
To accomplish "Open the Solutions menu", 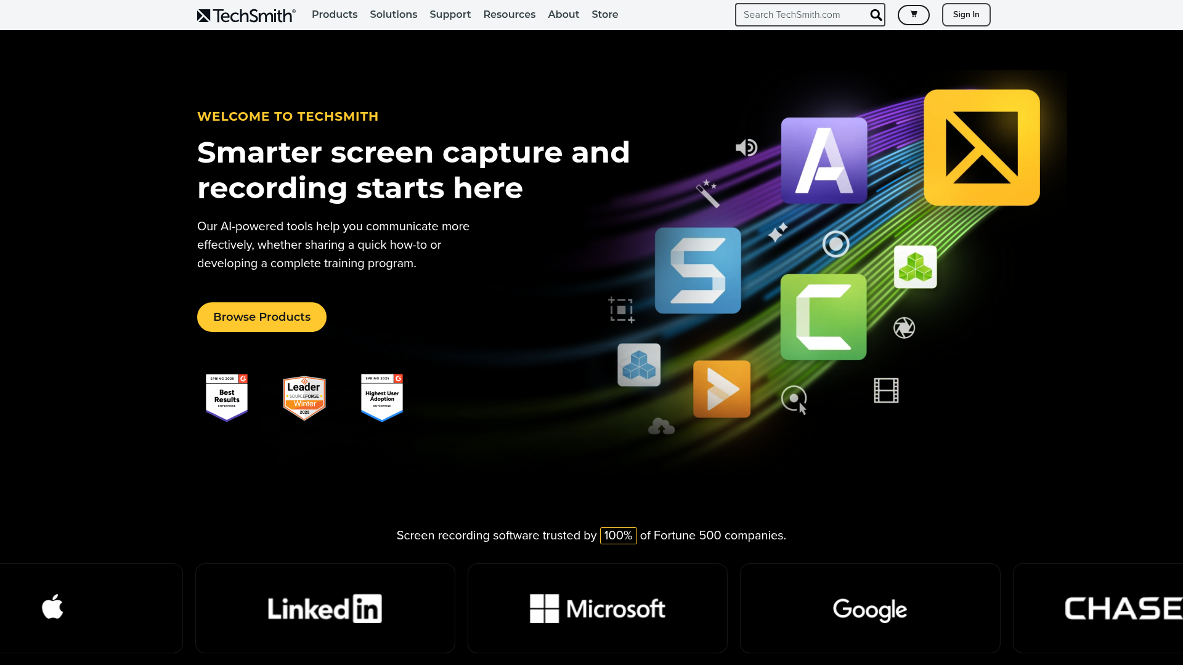I will pos(393,14).
